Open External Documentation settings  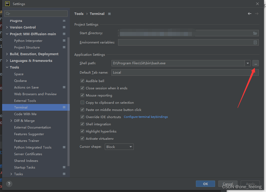33,127
